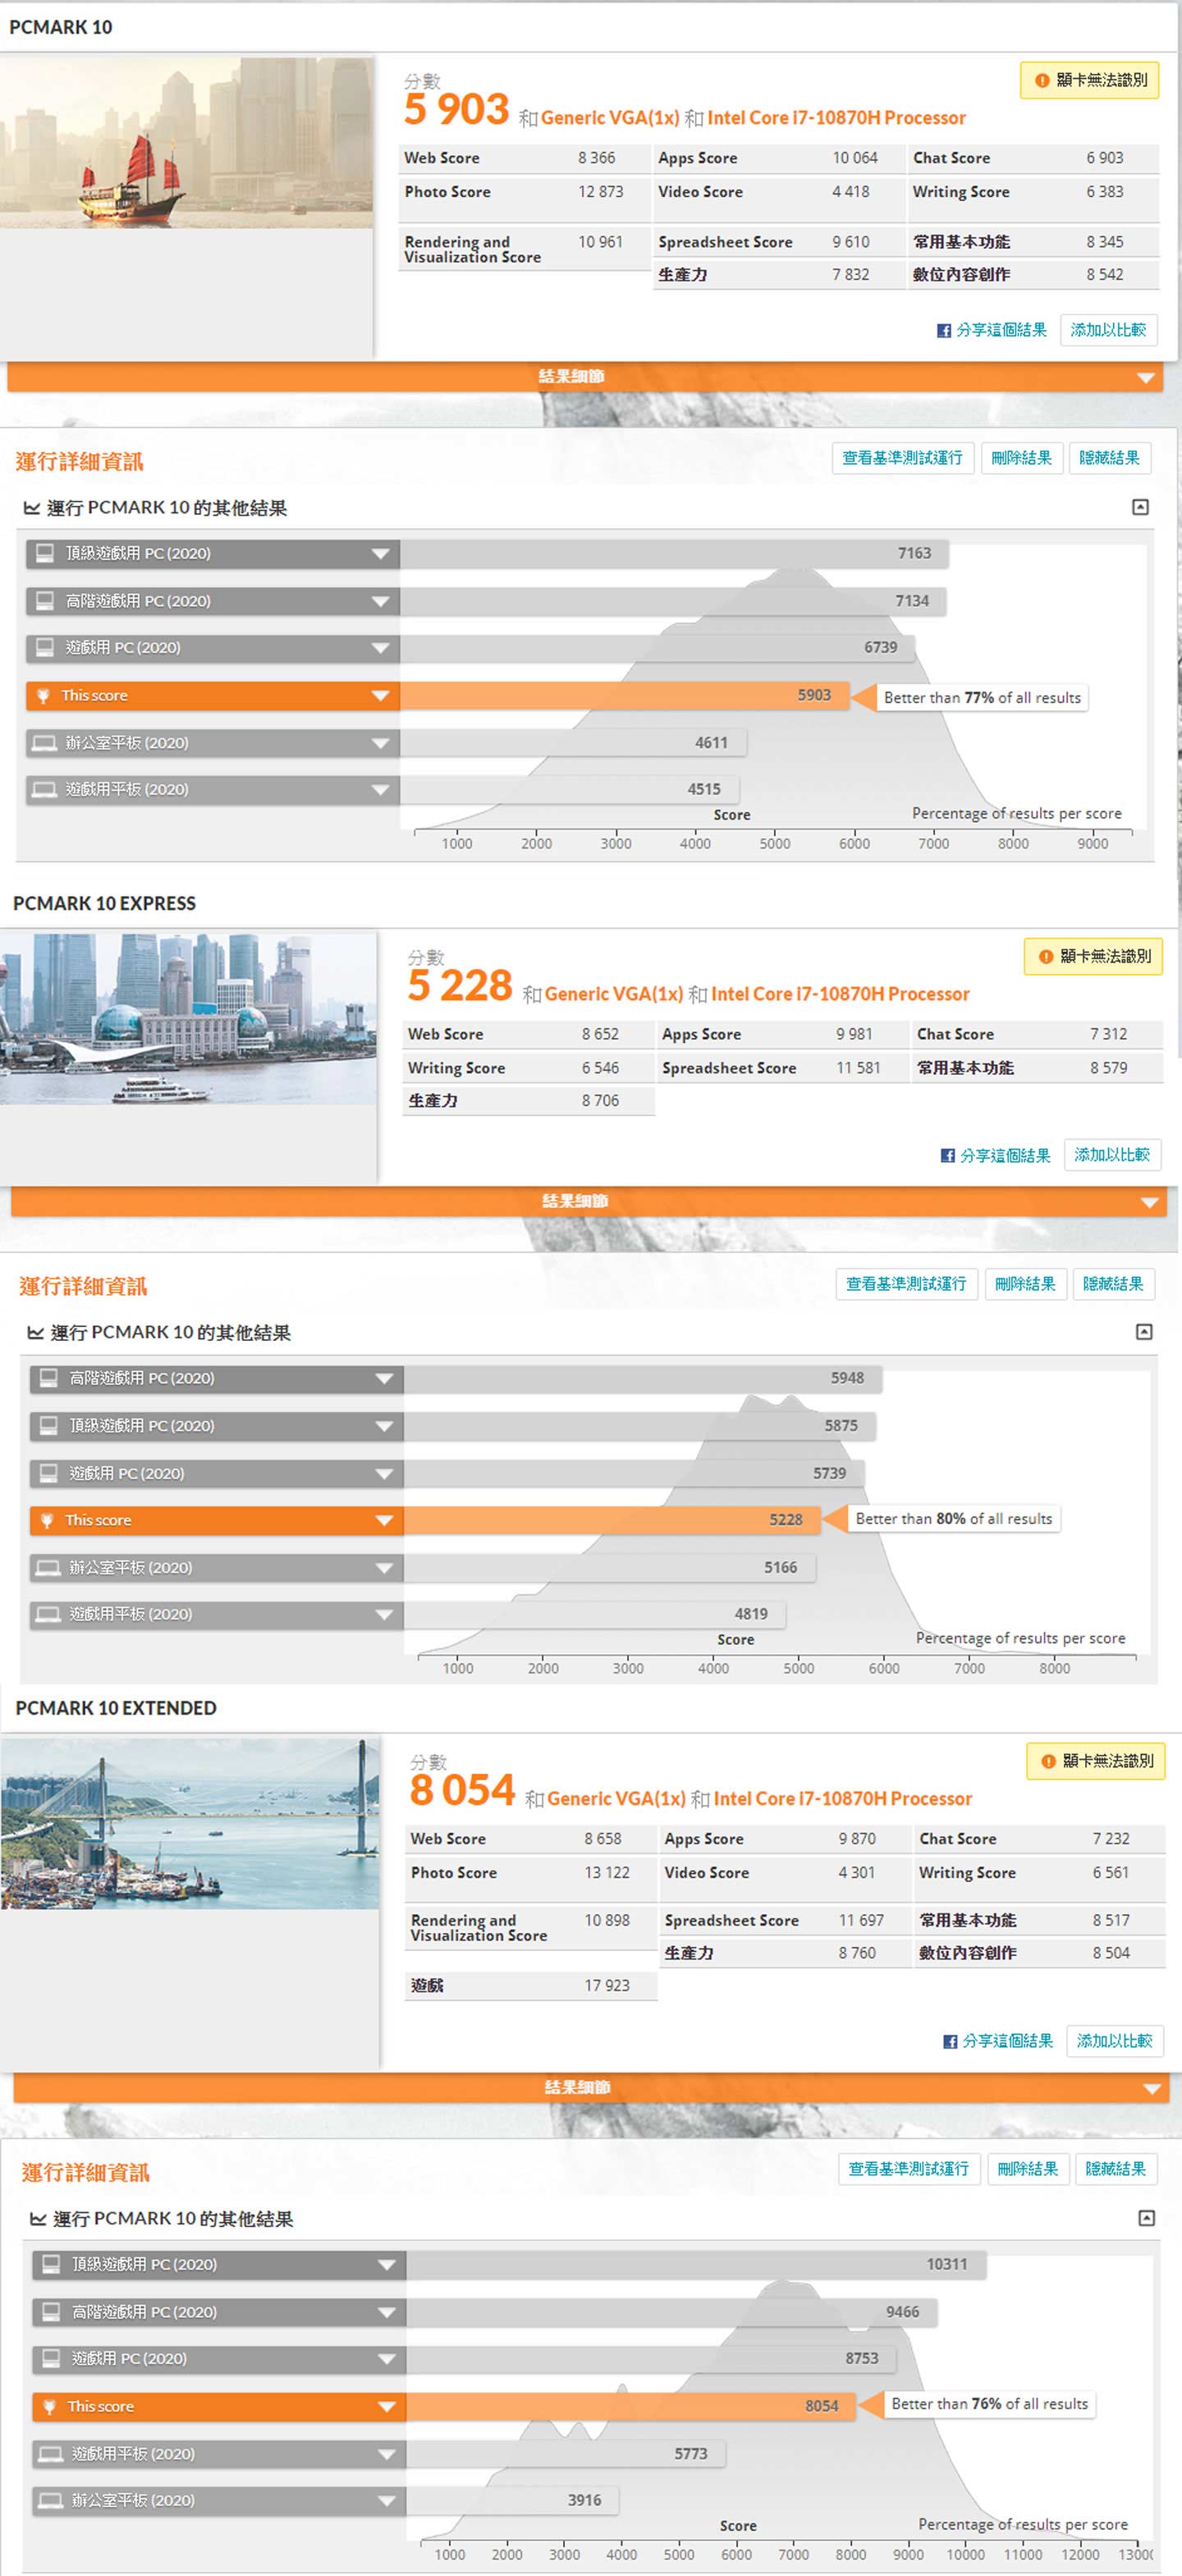The width and height of the screenshot is (1182, 2576).
Task: Click the trophy icon in This score row 5903
Action: pos(43,696)
